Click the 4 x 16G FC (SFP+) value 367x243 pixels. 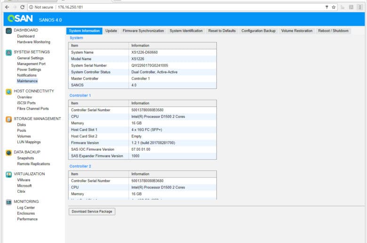point(146,130)
